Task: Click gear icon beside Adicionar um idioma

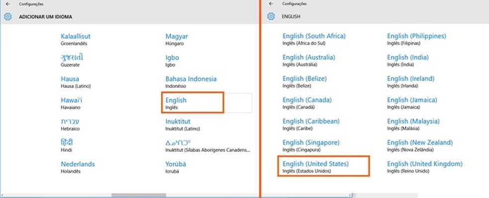Action: click(x=8, y=16)
